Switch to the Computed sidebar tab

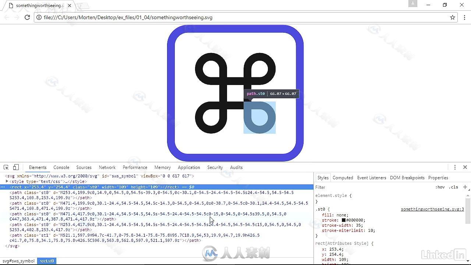[343, 178]
